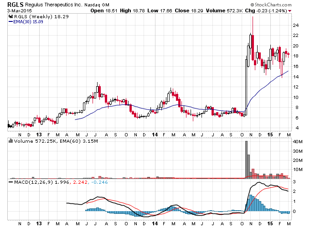
Task: Click the '13' year marker below MACD panel
Action: 39,223
